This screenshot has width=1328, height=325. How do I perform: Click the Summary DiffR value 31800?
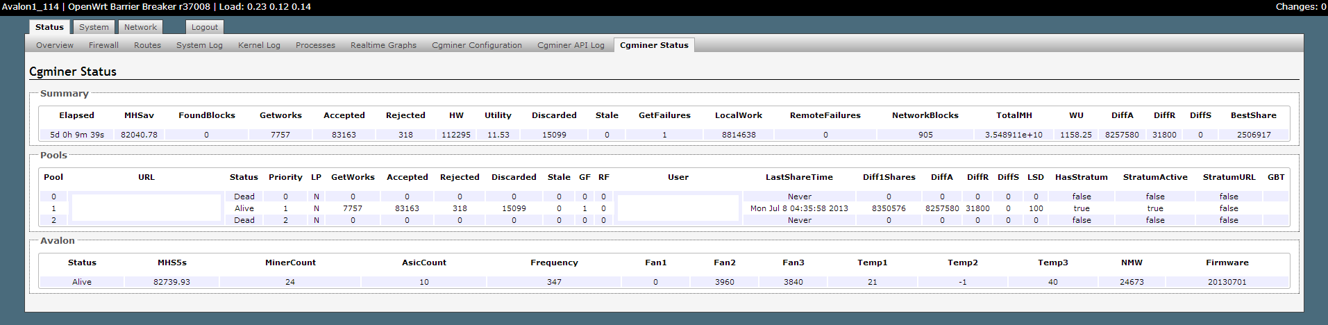coord(1164,135)
